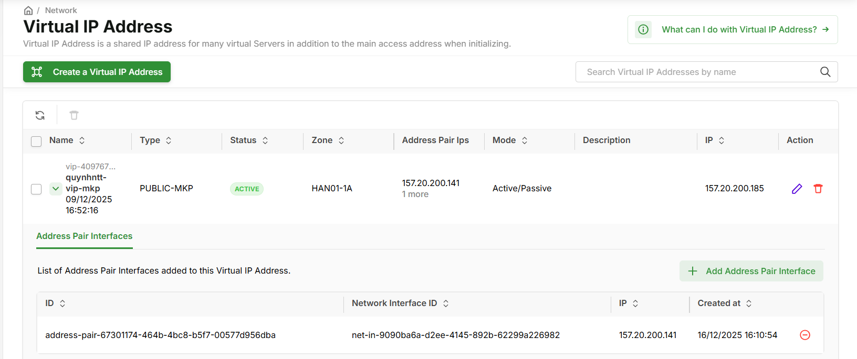Click the toolbar bulk delete trash icon
Image resolution: width=857 pixels, height=359 pixels.
[x=74, y=115]
